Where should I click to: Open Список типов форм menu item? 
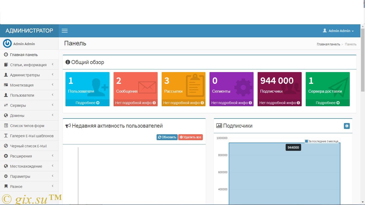(29, 125)
